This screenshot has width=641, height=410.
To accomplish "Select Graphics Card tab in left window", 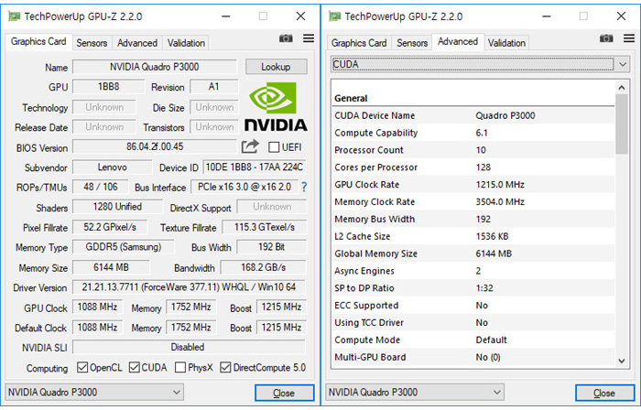I will (x=38, y=42).
